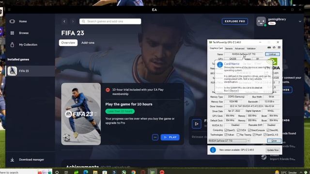Open GPU-Z hamburger menu icon
Image resolution: width=310 pixels, height=174 pixels.
279,47
